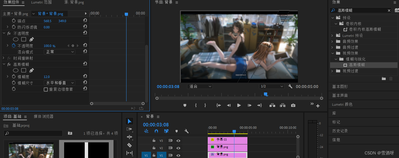Open timeline display settings wrench
399x158 pixels.
tap(186, 131)
